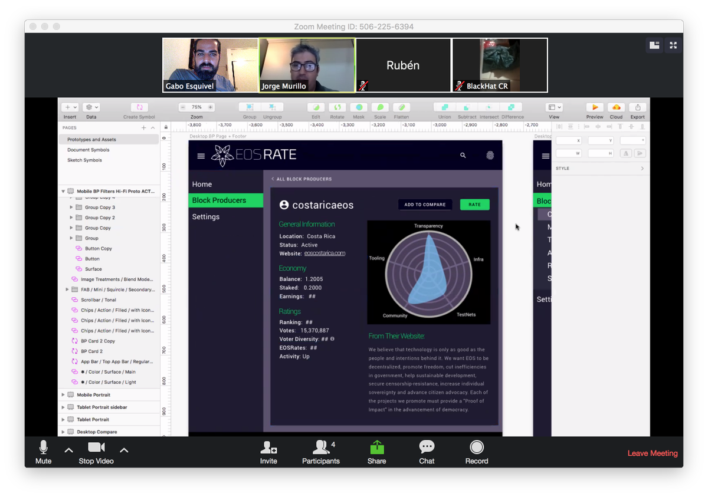Screen dimensions: 708x497
Task: Click the ALL BLOCK PRODUCERS back link
Action: 301,179
